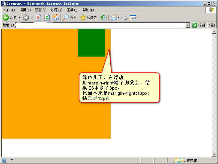This screenshot has width=218, height=164.
Task: Open the Edit page icon
Action: tap(133, 18)
